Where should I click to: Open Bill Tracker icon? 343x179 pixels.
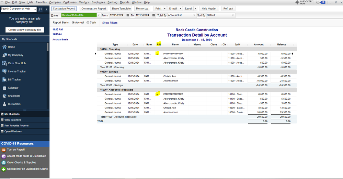point(4,80)
